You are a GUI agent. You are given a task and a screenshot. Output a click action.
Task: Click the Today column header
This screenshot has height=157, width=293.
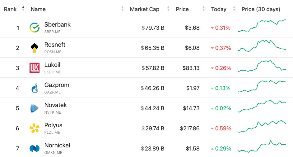(219, 9)
